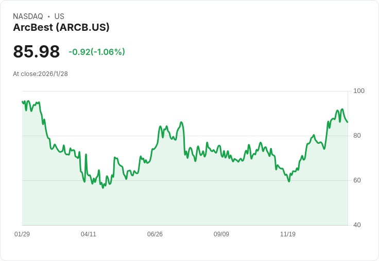This screenshot has width=379, height=261.
Task: Click the 85.98 current price value
Action: [36, 51]
